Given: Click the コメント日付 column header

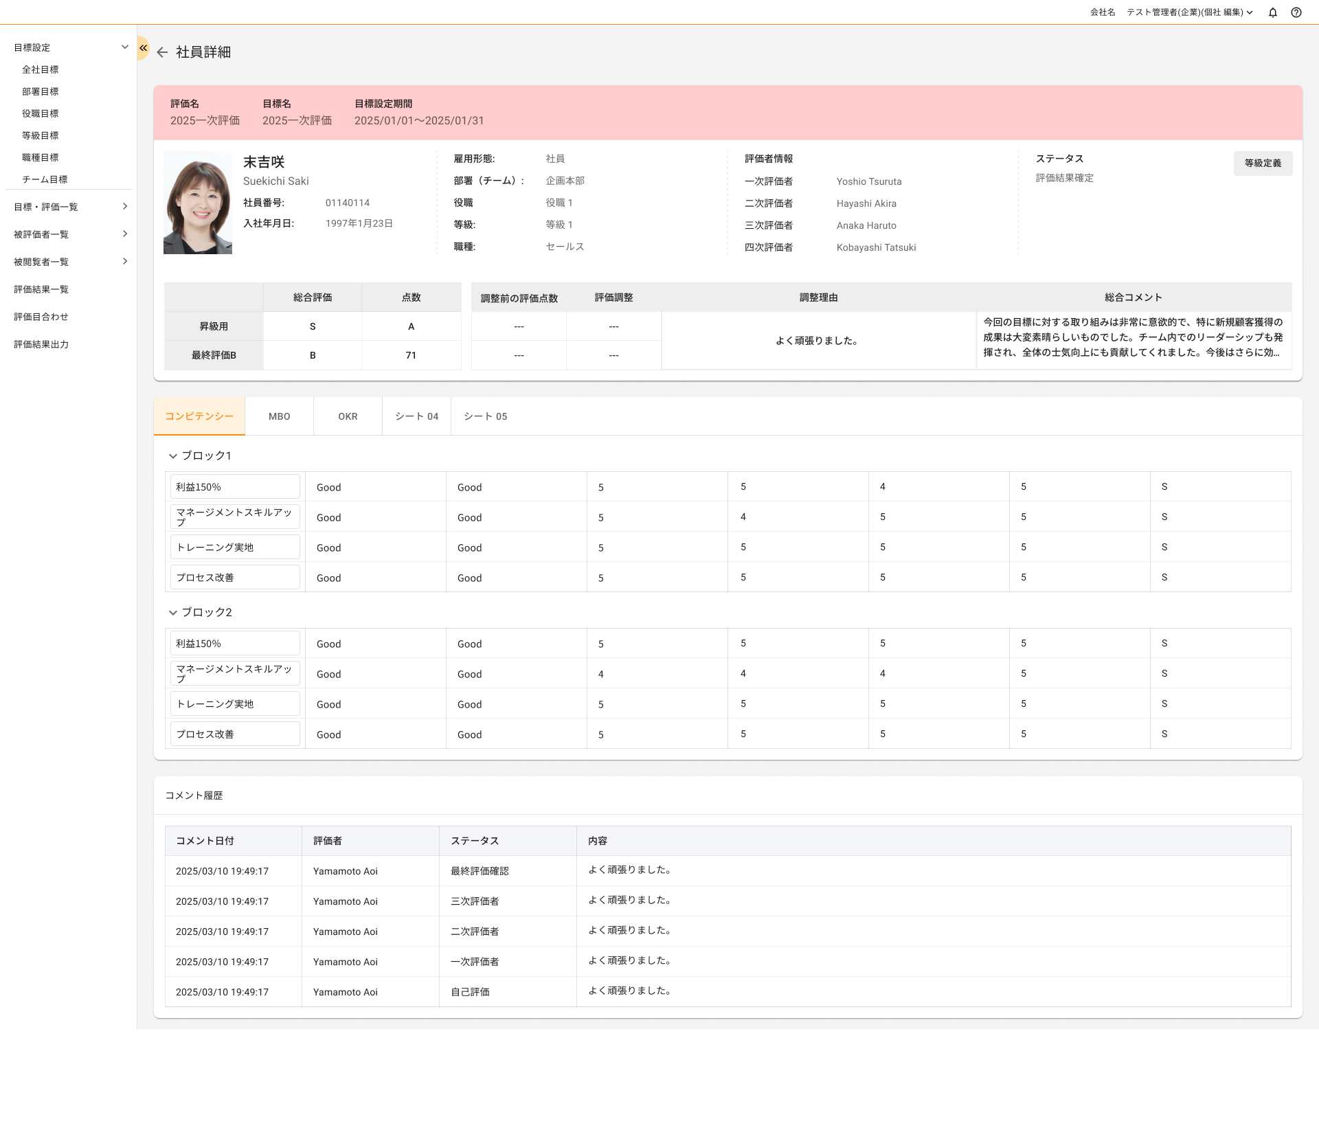Looking at the screenshot, I should point(234,841).
